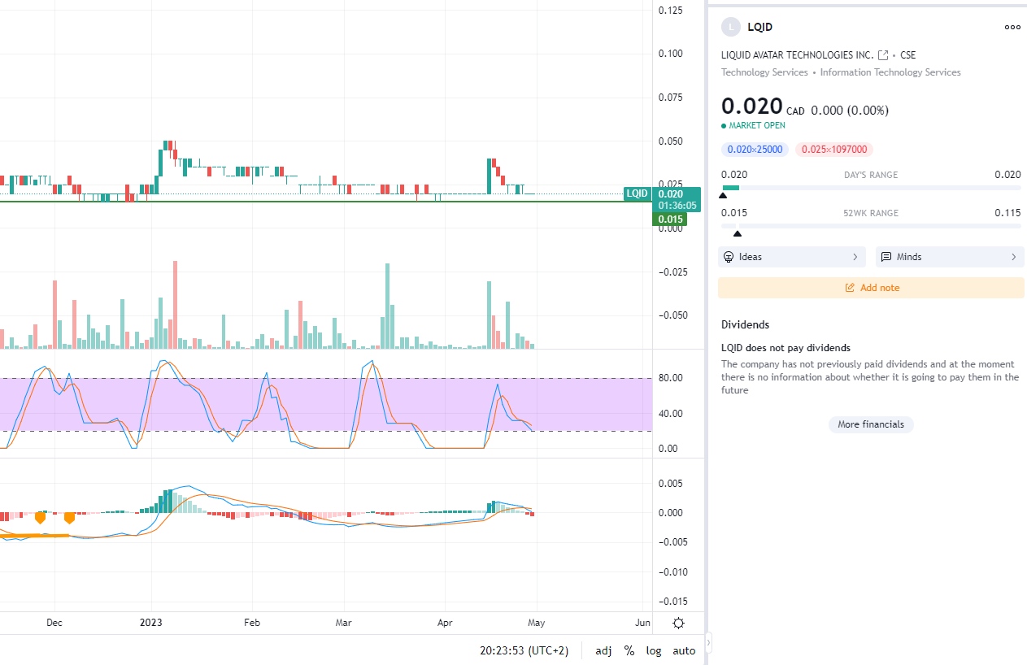Click the external link icon after company name

coord(883,55)
